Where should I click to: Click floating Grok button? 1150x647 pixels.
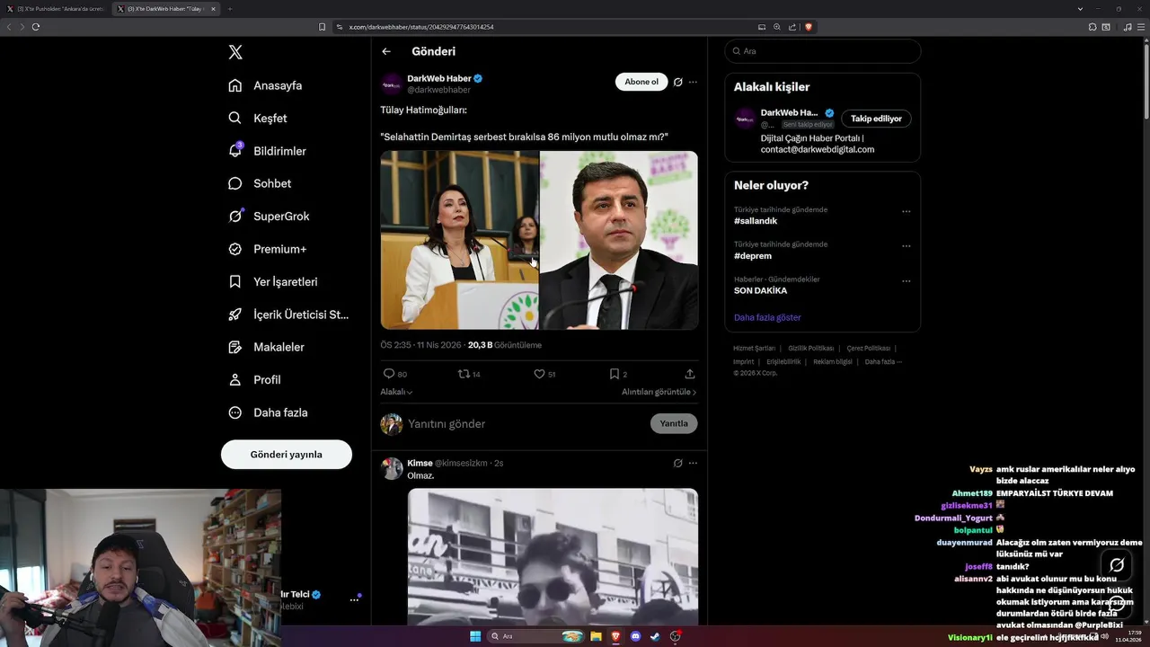coord(1117,565)
